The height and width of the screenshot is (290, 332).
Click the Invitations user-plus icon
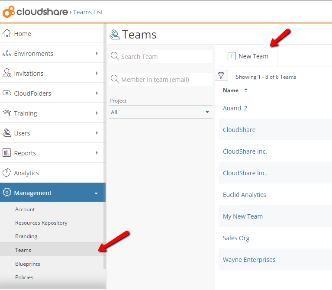(7, 73)
